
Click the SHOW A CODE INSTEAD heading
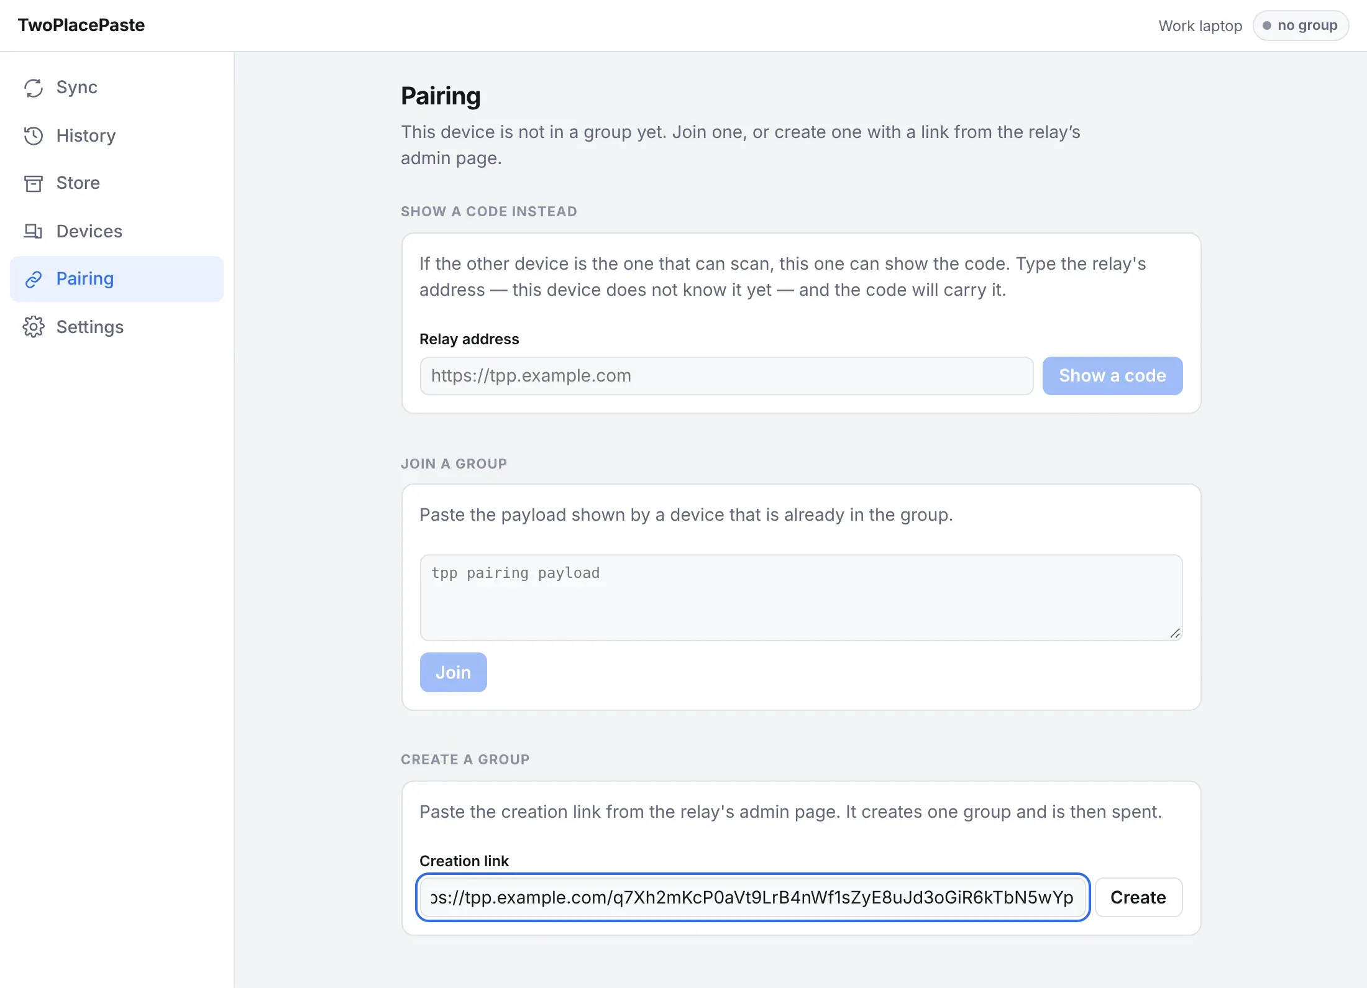[489, 211]
